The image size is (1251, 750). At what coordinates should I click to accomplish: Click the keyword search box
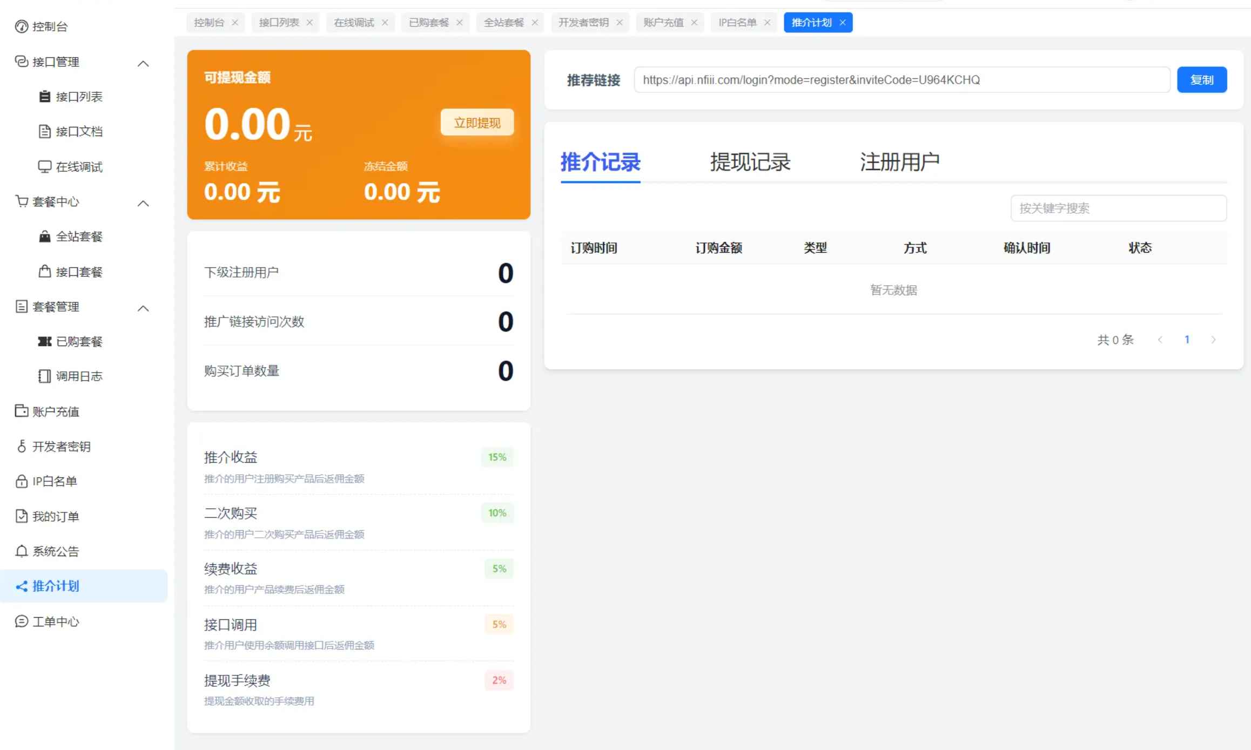(1119, 208)
